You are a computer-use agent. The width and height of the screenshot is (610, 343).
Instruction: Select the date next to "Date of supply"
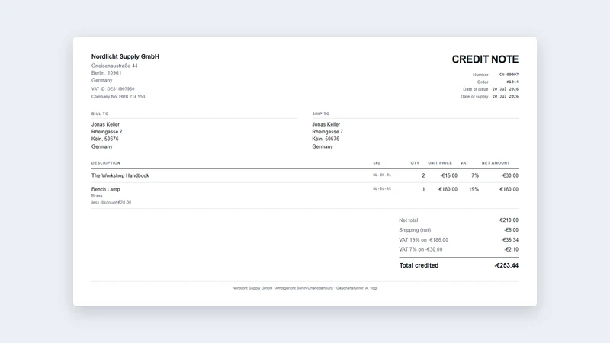506,97
